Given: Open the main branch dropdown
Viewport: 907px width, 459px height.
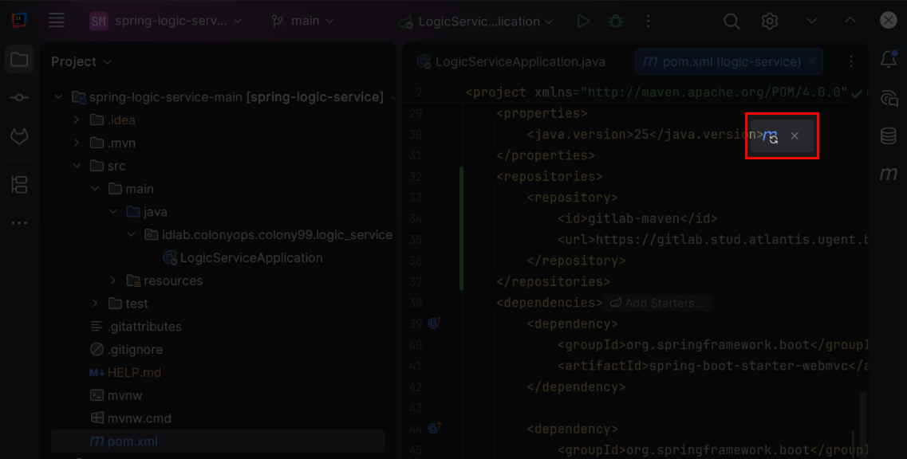Looking at the screenshot, I should coord(303,22).
